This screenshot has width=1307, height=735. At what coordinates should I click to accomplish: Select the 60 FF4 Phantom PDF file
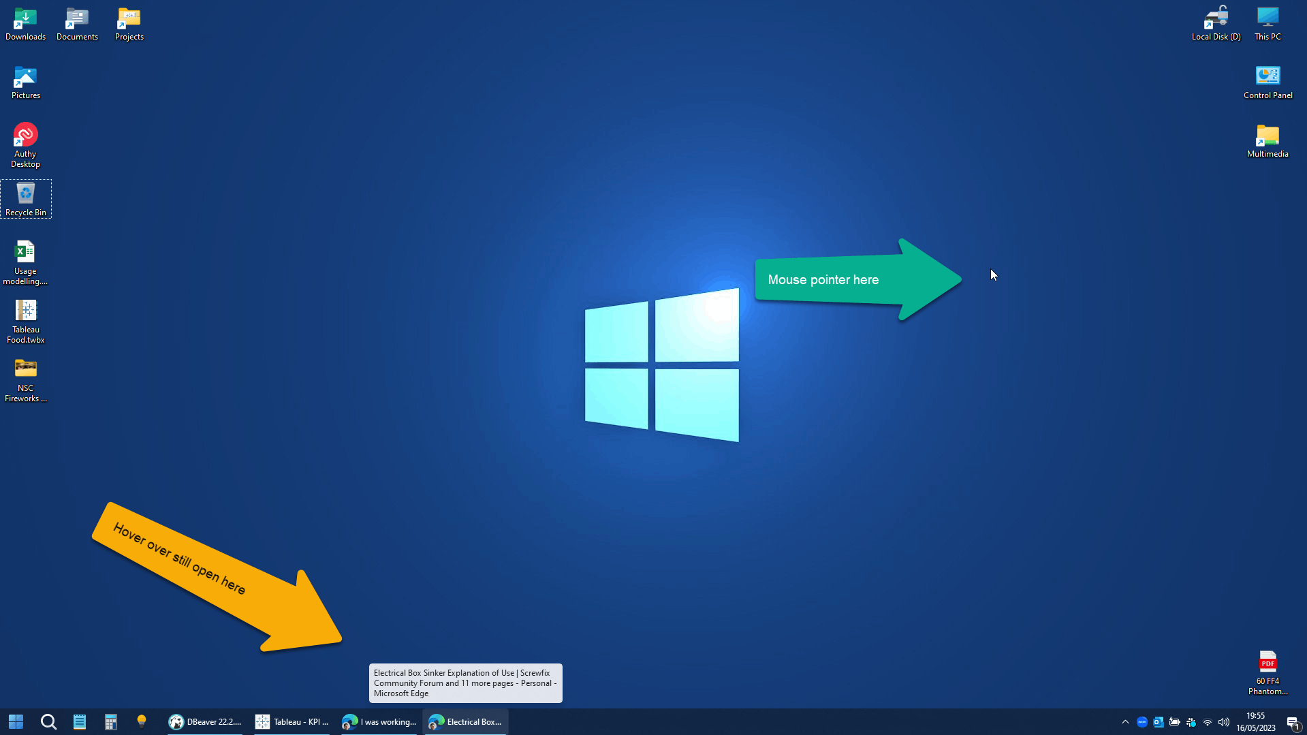1267,672
